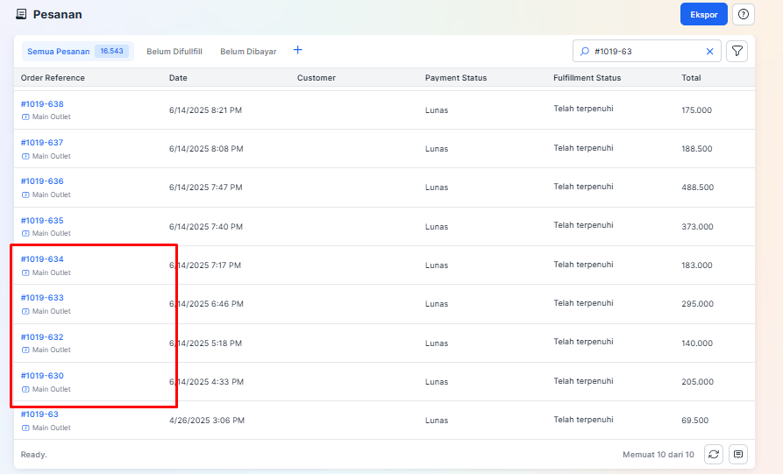Click the total 69.500
The image size is (783, 474).
[x=694, y=421]
